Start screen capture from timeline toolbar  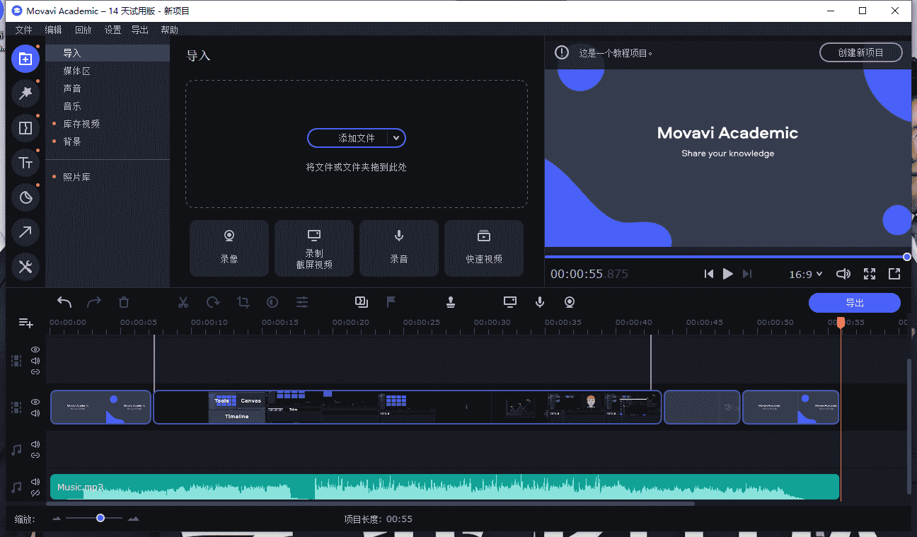pos(510,302)
